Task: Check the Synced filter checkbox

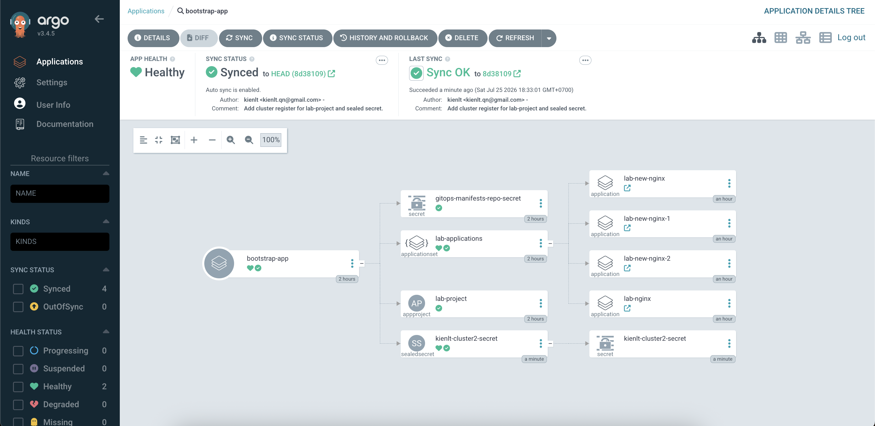Action: point(18,289)
